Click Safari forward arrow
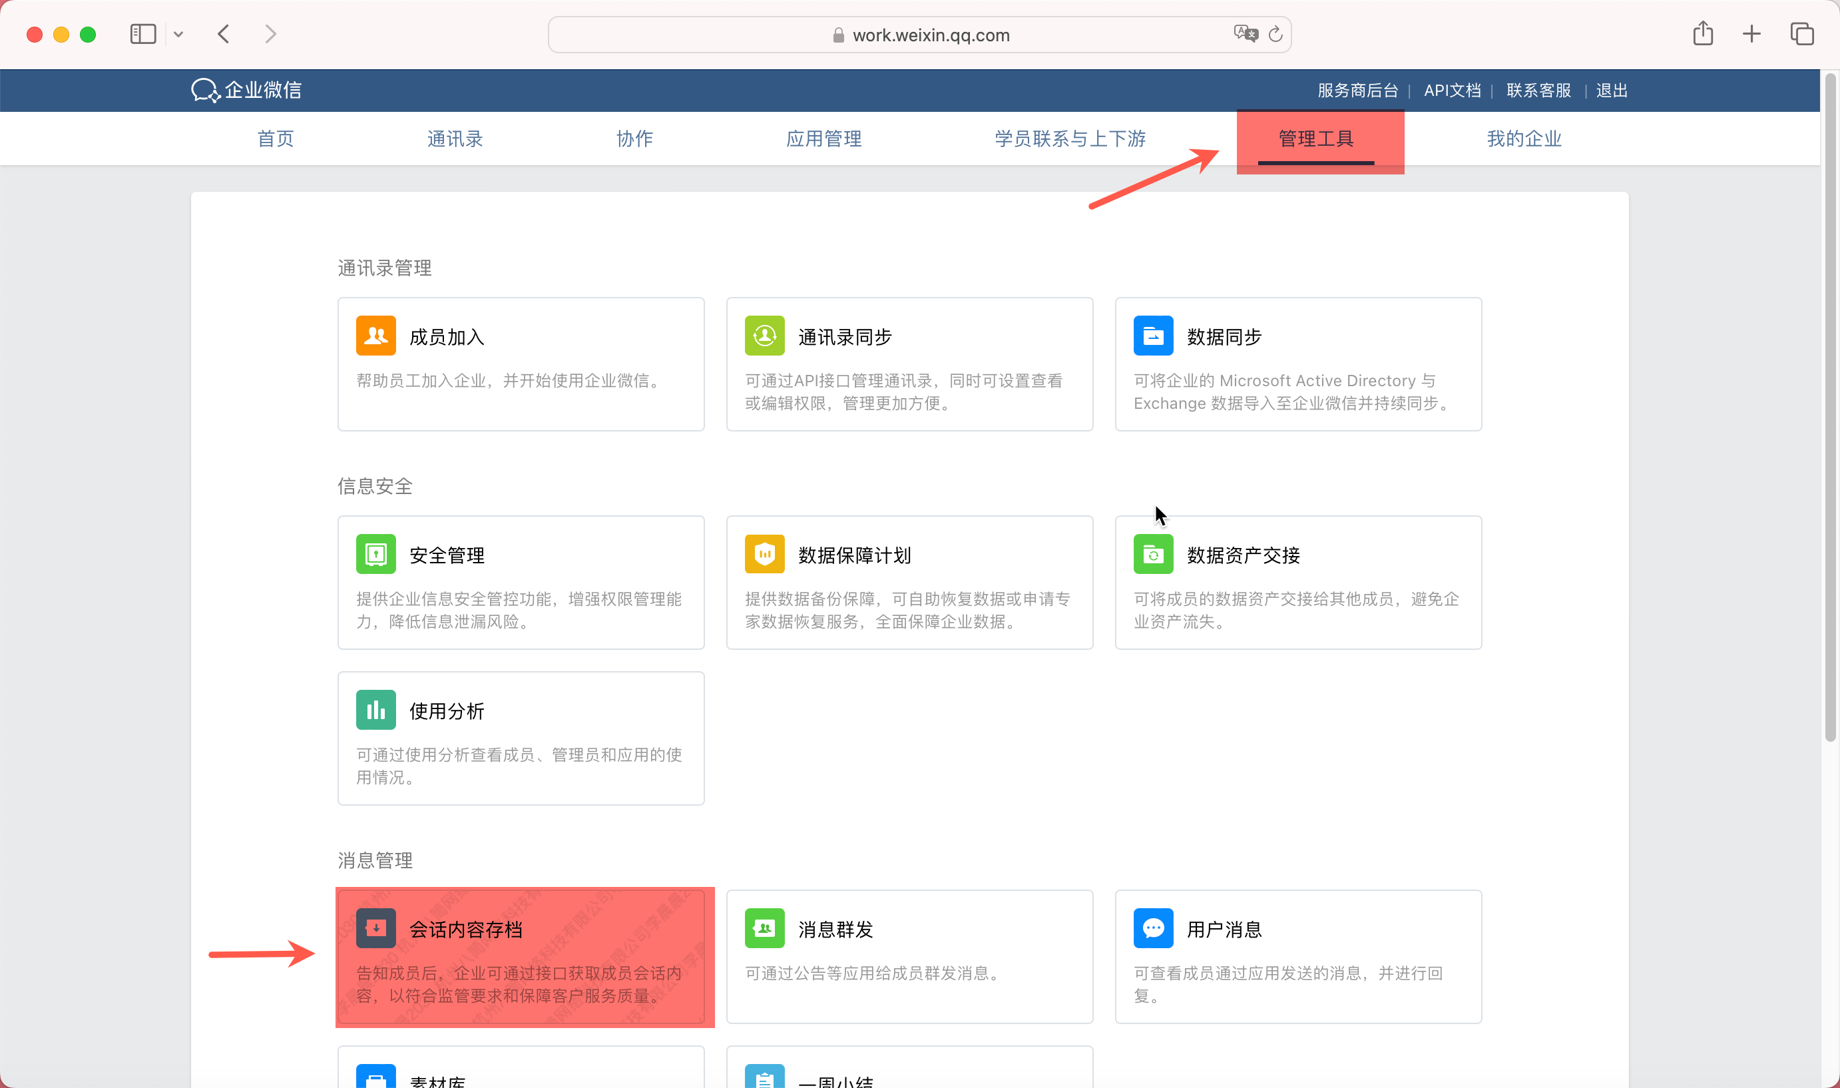Viewport: 1840px width, 1088px height. (x=270, y=34)
